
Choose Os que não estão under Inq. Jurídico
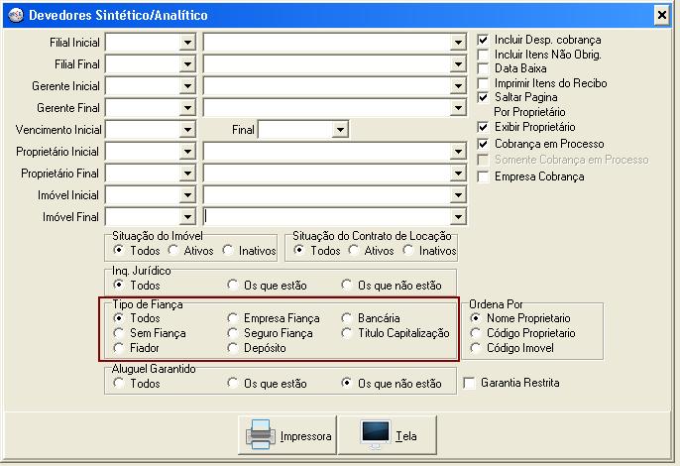click(x=347, y=286)
